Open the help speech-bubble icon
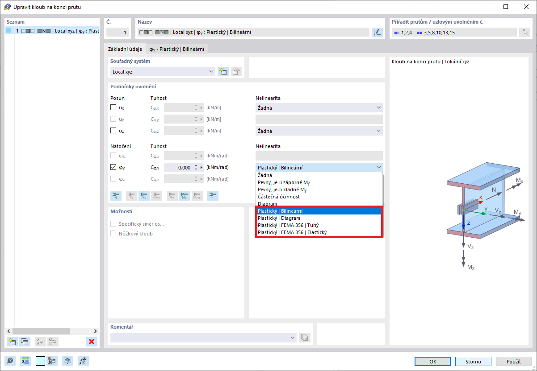537x371 pixels. click(x=10, y=361)
